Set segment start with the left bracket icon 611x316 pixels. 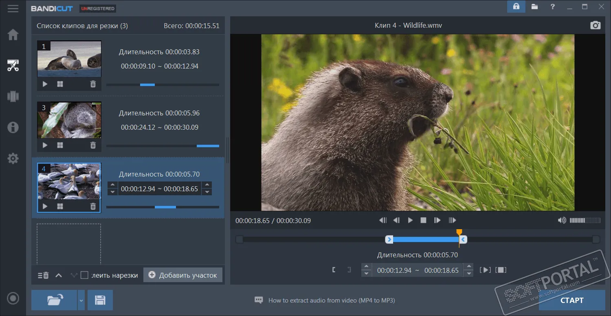coord(334,270)
